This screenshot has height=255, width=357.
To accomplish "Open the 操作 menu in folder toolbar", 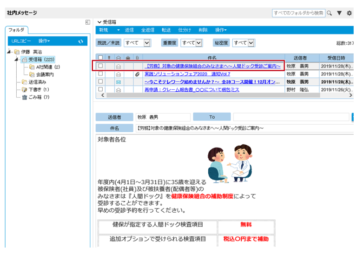I will coord(44,41).
